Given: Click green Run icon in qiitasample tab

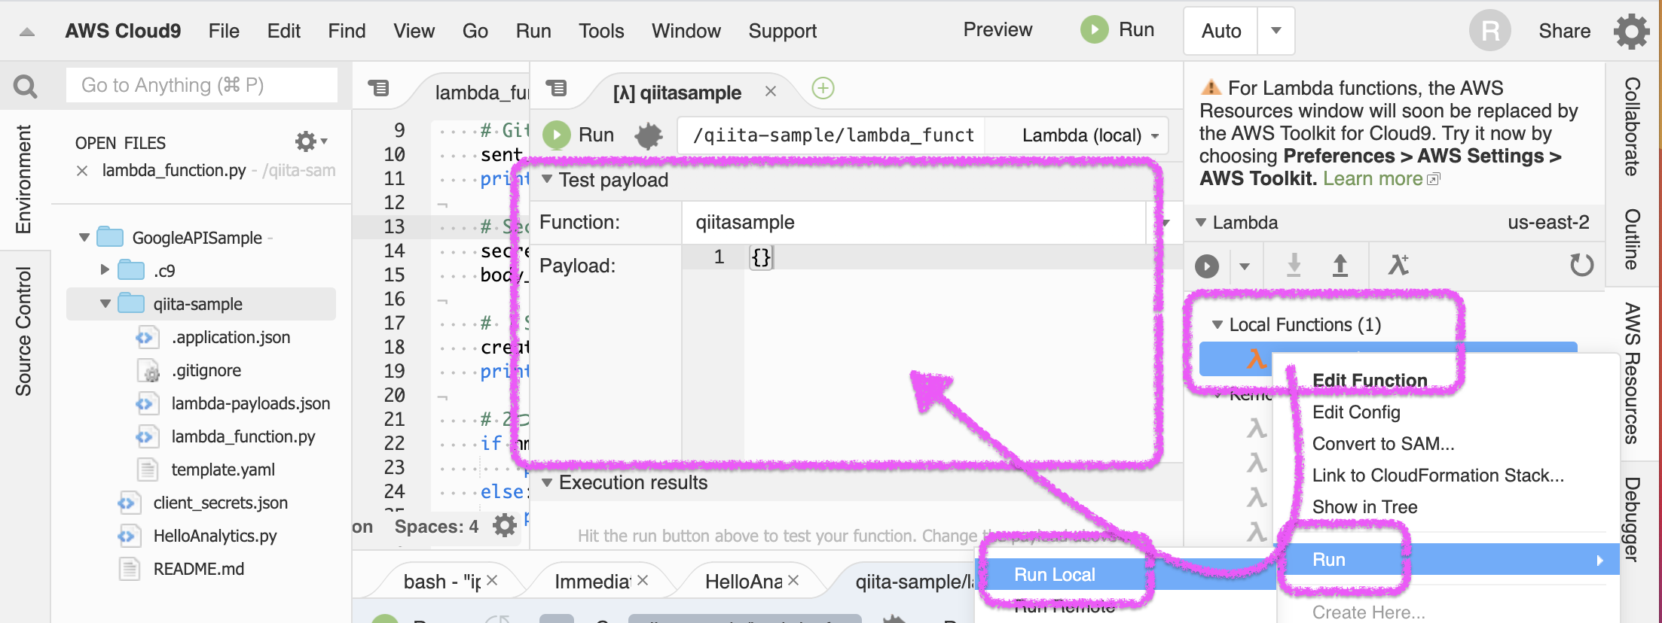Looking at the screenshot, I should [557, 135].
